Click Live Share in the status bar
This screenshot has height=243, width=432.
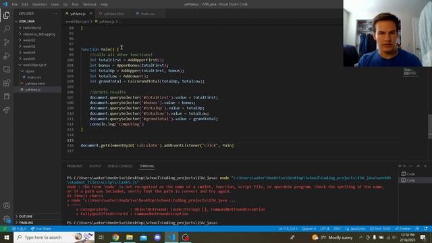(40, 229)
